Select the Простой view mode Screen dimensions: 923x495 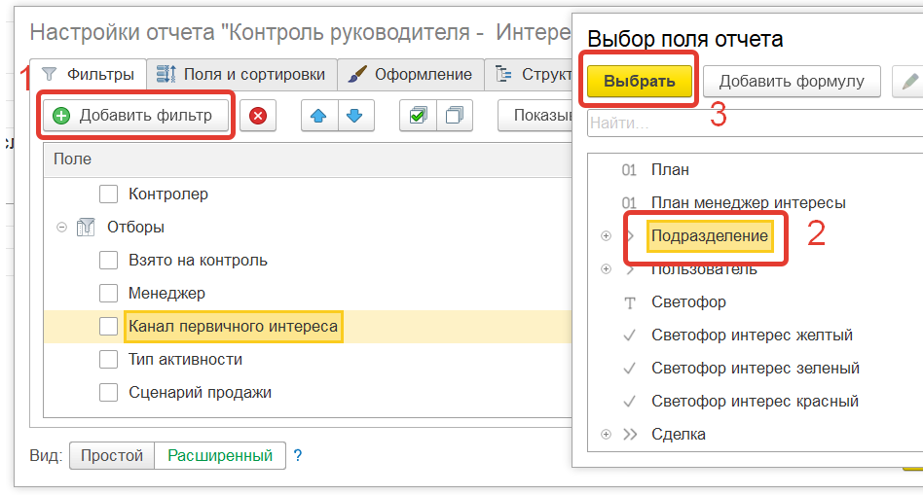pos(111,455)
